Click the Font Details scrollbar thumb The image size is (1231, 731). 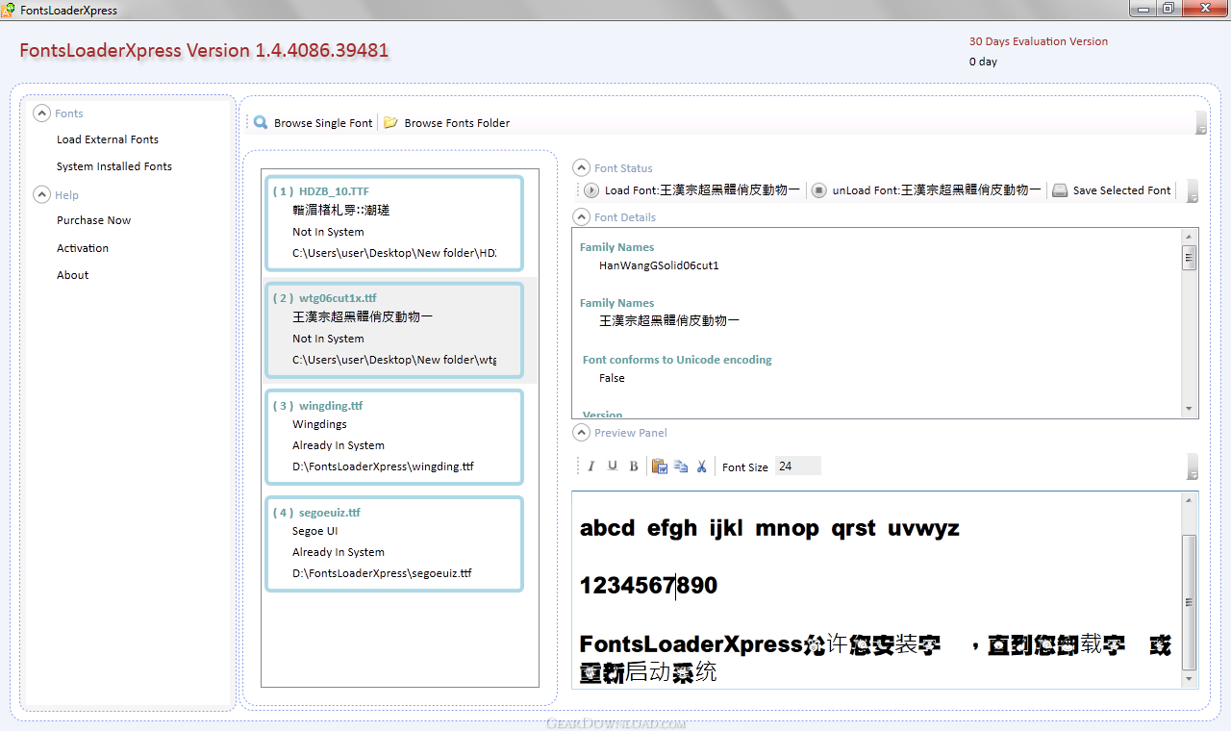tap(1190, 258)
